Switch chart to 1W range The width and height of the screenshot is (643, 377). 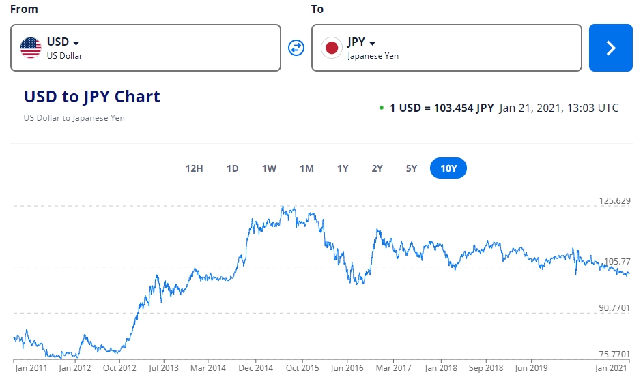[269, 168]
